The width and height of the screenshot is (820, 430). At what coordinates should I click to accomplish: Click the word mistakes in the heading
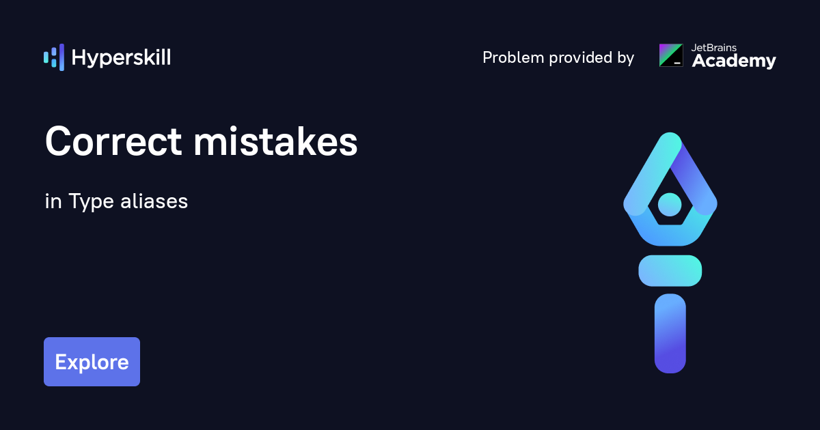pos(275,143)
